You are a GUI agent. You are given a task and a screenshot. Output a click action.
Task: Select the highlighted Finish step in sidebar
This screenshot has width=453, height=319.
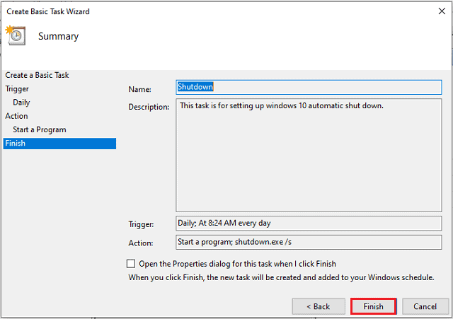coord(59,144)
